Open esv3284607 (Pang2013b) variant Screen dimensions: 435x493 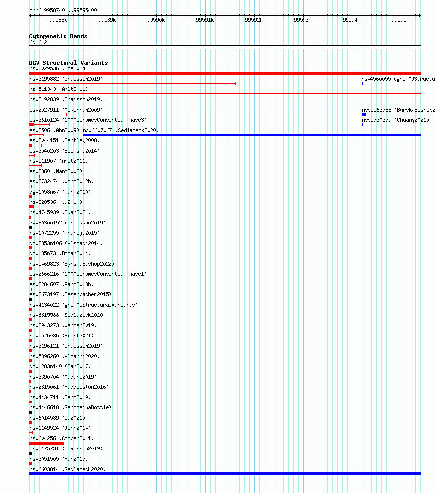pos(62,284)
